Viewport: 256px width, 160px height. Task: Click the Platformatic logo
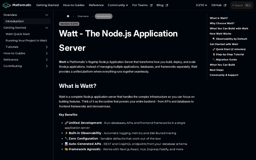(6, 5)
